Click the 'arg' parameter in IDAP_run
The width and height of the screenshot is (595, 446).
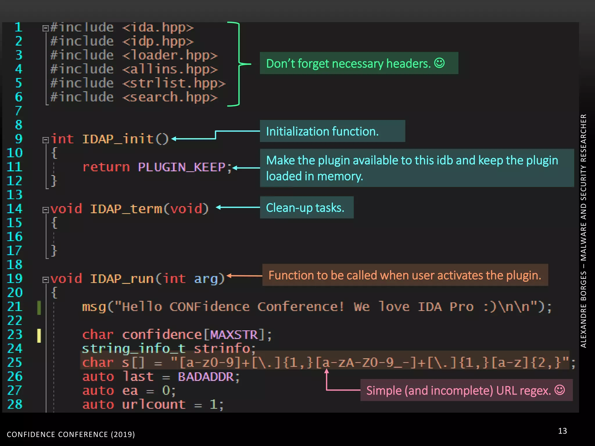tap(206, 279)
